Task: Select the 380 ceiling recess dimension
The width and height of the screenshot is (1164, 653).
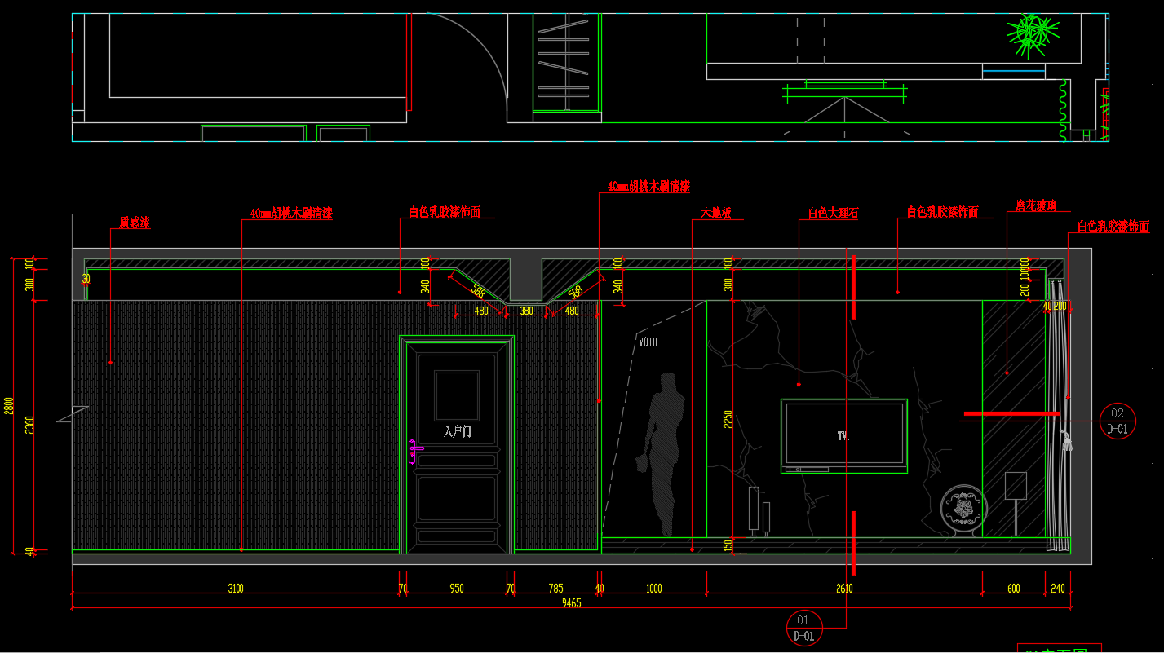Action: (x=526, y=311)
